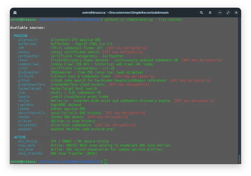
Task: Click 'Certificate Transparency - CertSpotter' text
Action: pos(87,56)
